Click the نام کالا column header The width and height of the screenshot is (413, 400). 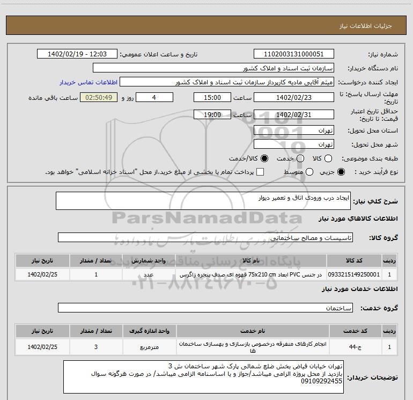pos(251,260)
